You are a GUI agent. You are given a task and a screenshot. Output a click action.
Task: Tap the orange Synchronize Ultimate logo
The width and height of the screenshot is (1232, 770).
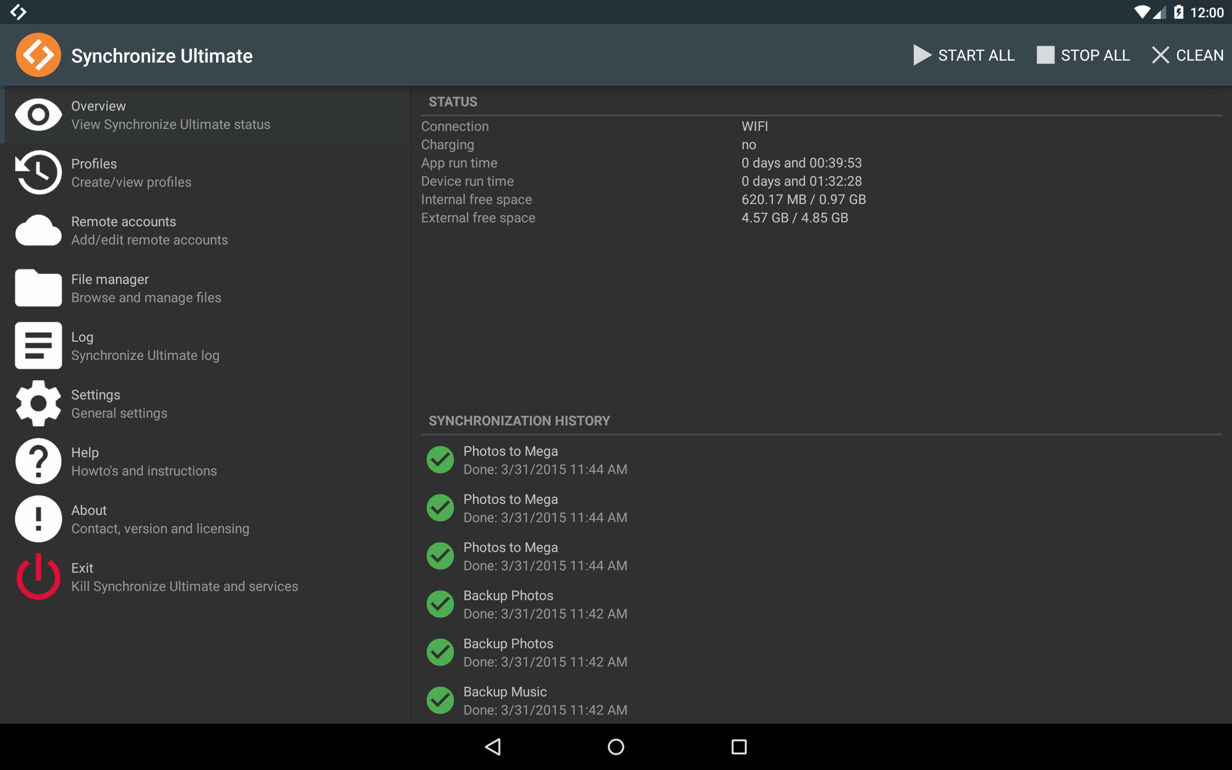tap(38, 55)
